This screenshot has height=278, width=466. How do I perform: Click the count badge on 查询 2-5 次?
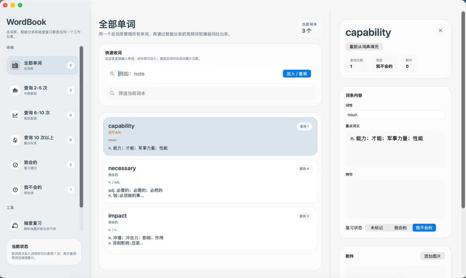point(70,90)
